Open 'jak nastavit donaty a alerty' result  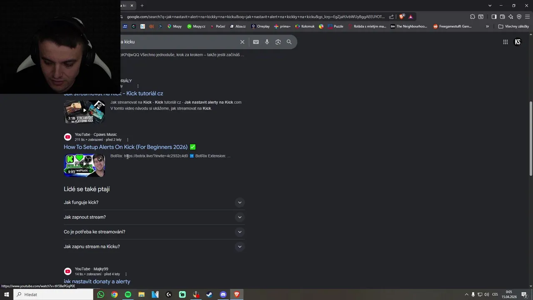[97, 282]
